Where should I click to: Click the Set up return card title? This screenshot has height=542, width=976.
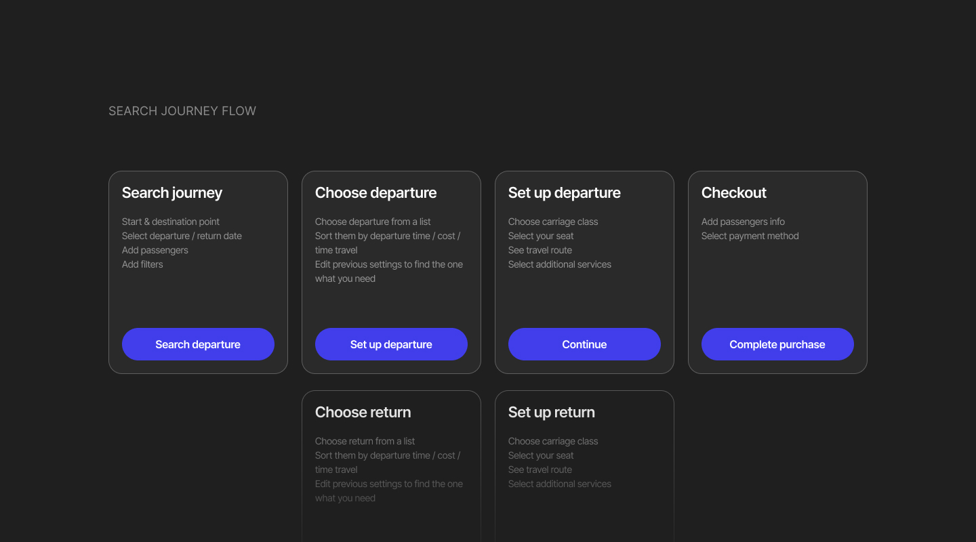[551, 413]
